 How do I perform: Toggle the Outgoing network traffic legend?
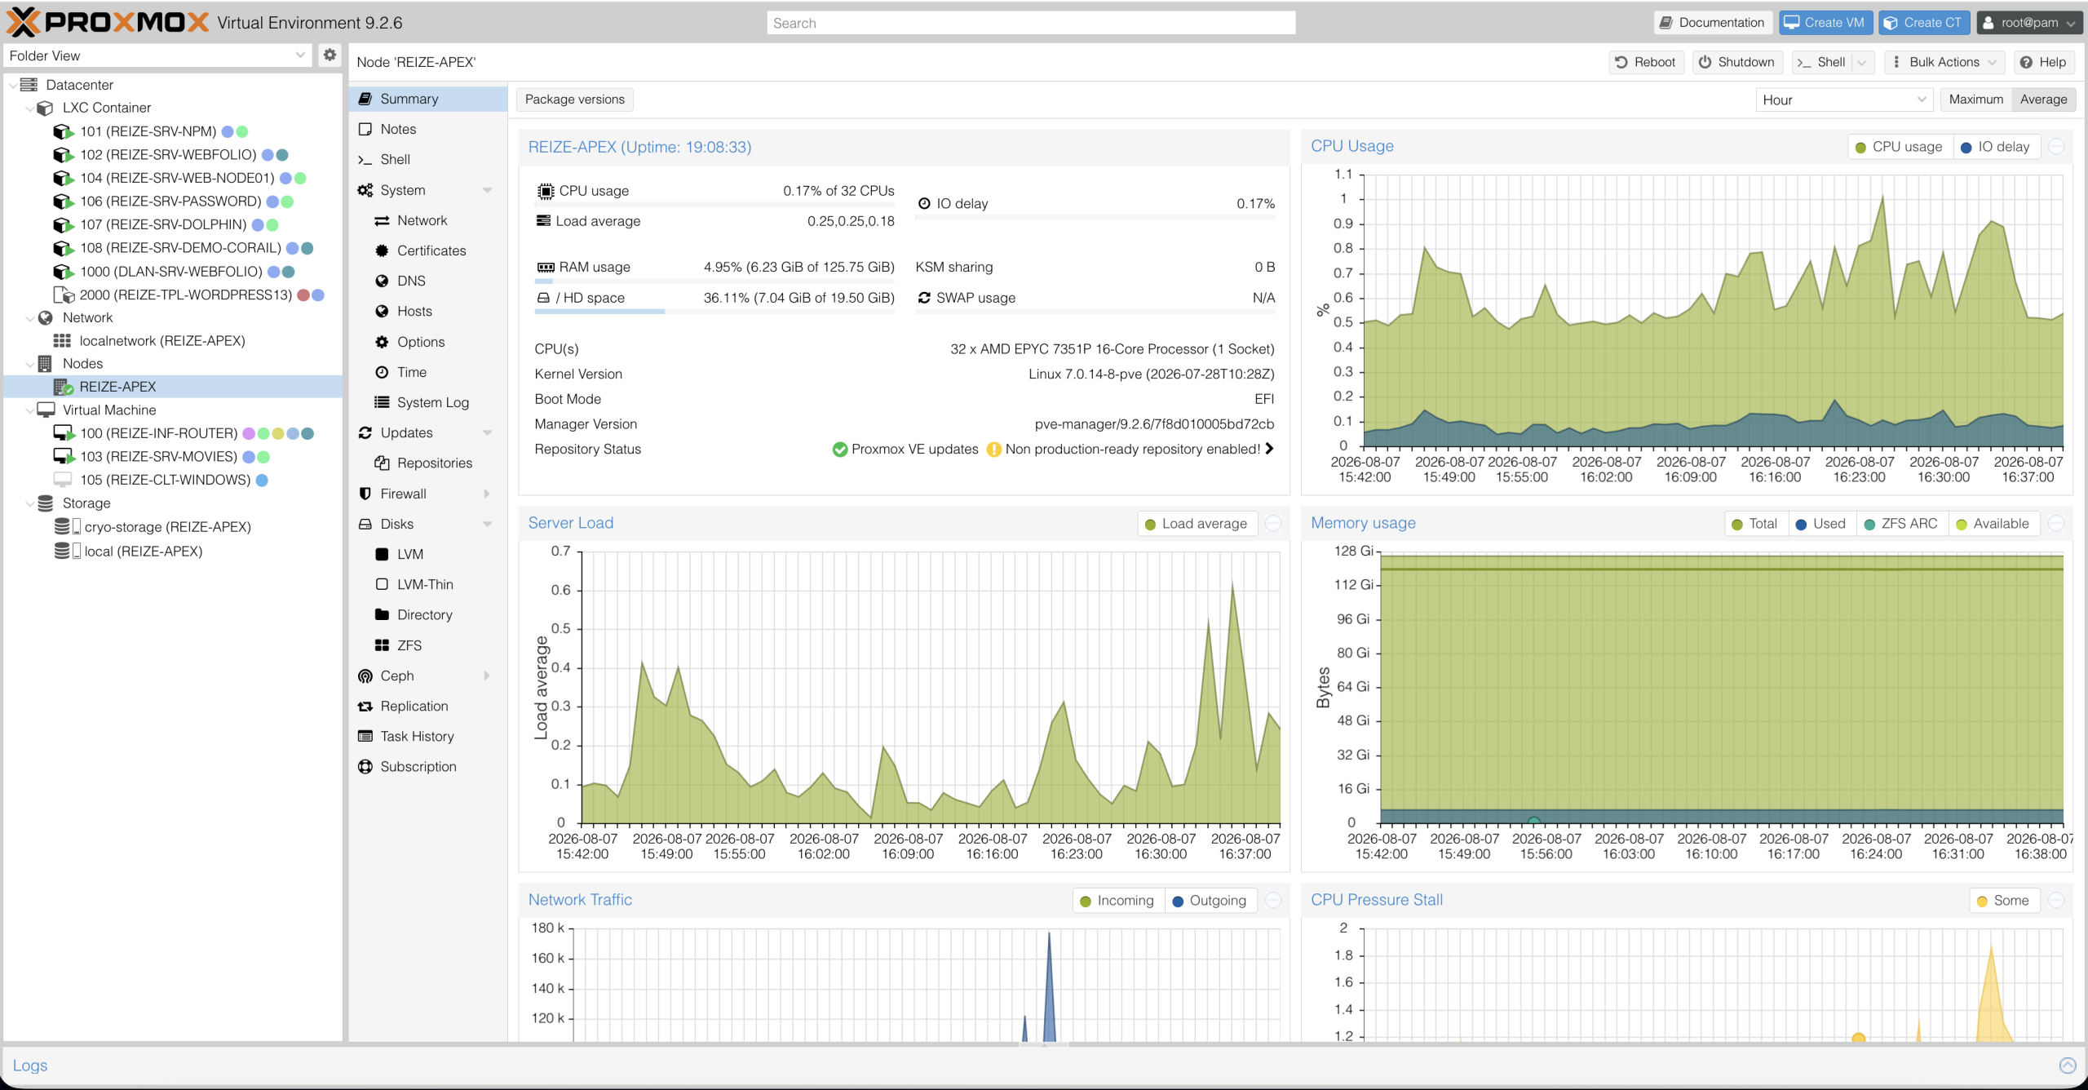[x=1210, y=901]
